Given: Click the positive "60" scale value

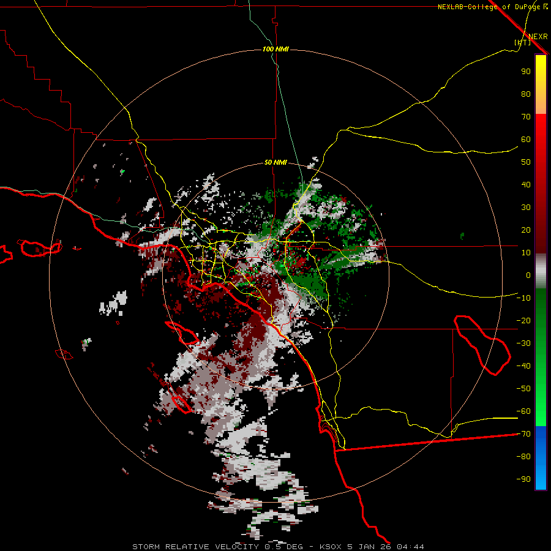Looking at the screenshot, I should [x=526, y=139].
